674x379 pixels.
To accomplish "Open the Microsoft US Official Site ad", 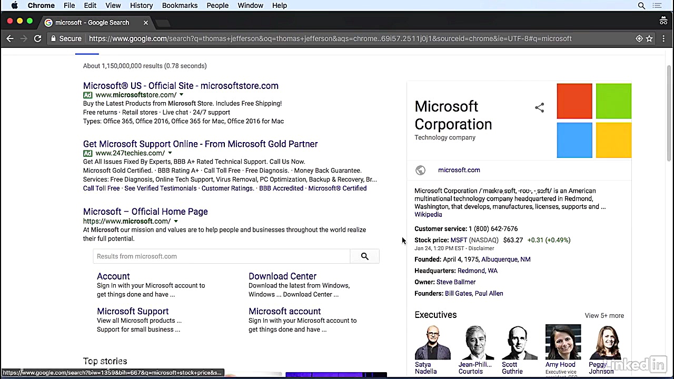I will coord(181,86).
